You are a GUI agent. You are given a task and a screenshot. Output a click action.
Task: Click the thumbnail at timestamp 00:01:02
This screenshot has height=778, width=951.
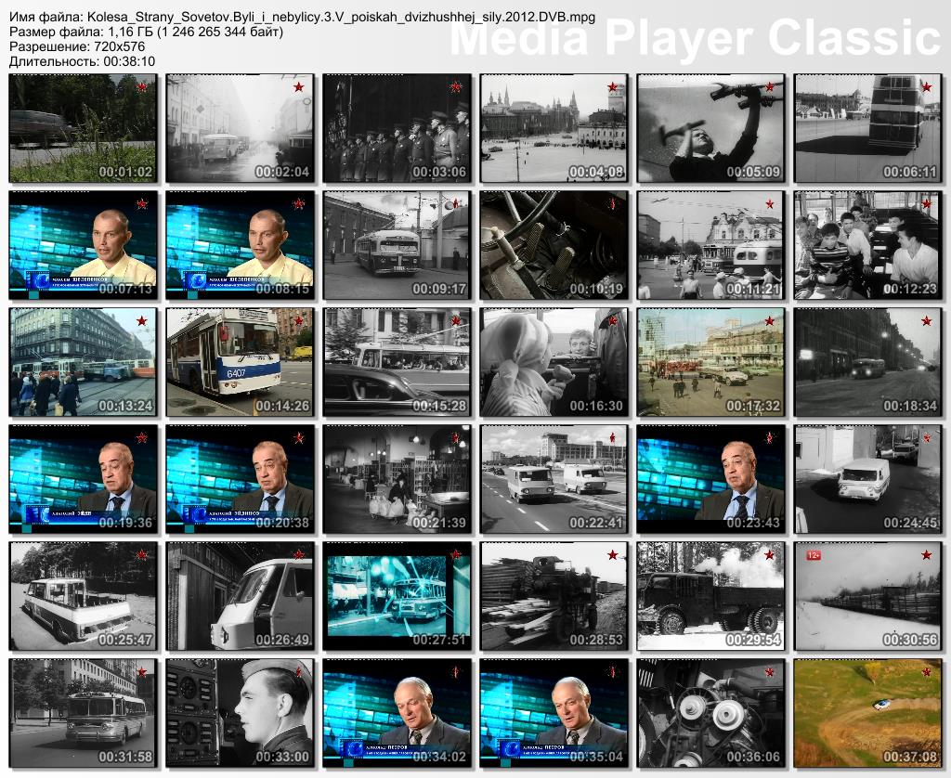83,128
